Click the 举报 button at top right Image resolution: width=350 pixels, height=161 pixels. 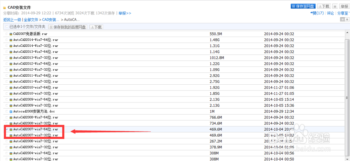[344, 7]
